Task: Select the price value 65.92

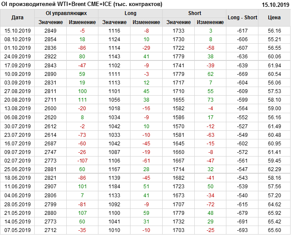Action: 274,213
